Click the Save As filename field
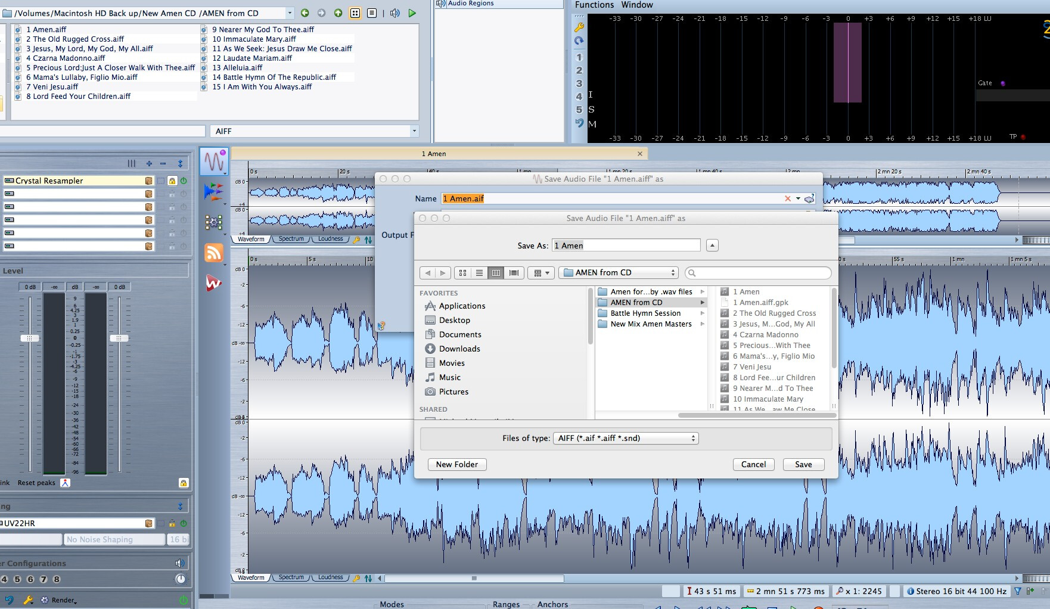The height and width of the screenshot is (609, 1050). (x=626, y=246)
